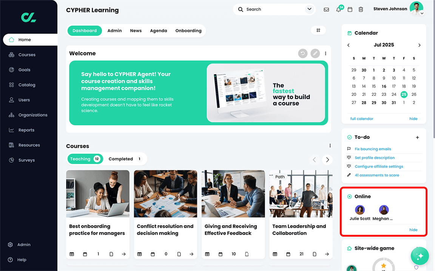Select the Teaching courses tab
Viewport: 435px width, 271px height.
tap(85, 159)
